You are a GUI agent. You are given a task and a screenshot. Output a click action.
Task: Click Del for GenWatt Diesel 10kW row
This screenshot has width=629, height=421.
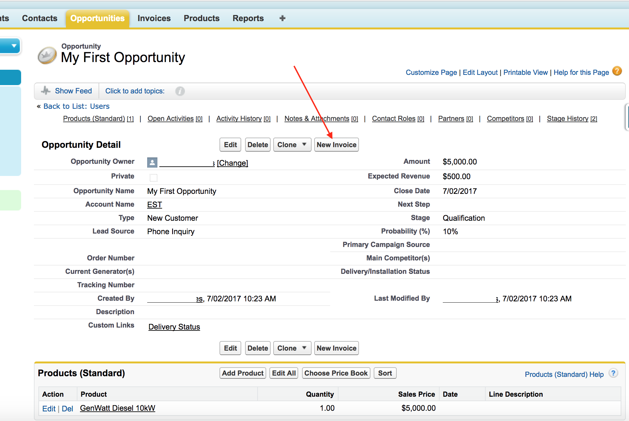click(x=67, y=409)
